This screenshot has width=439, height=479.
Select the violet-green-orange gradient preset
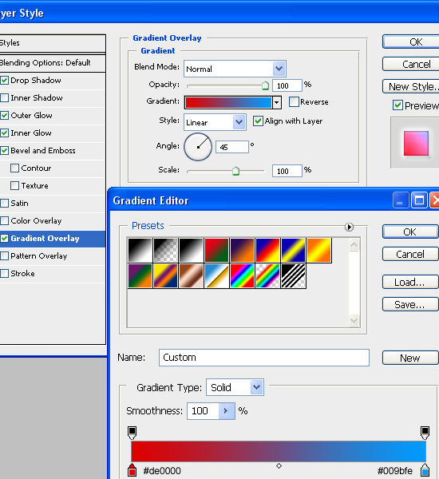click(140, 276)
